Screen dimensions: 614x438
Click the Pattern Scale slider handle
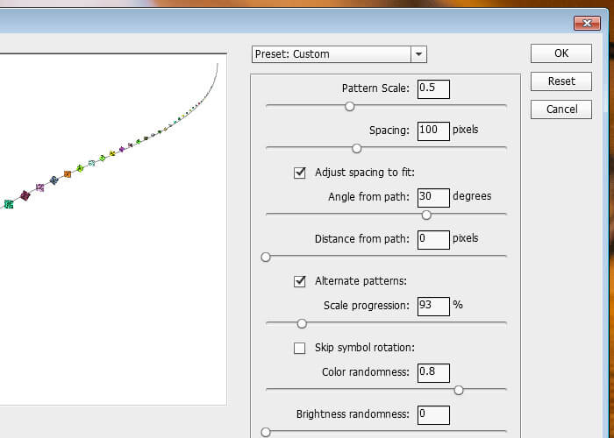(x=350, y=106)
